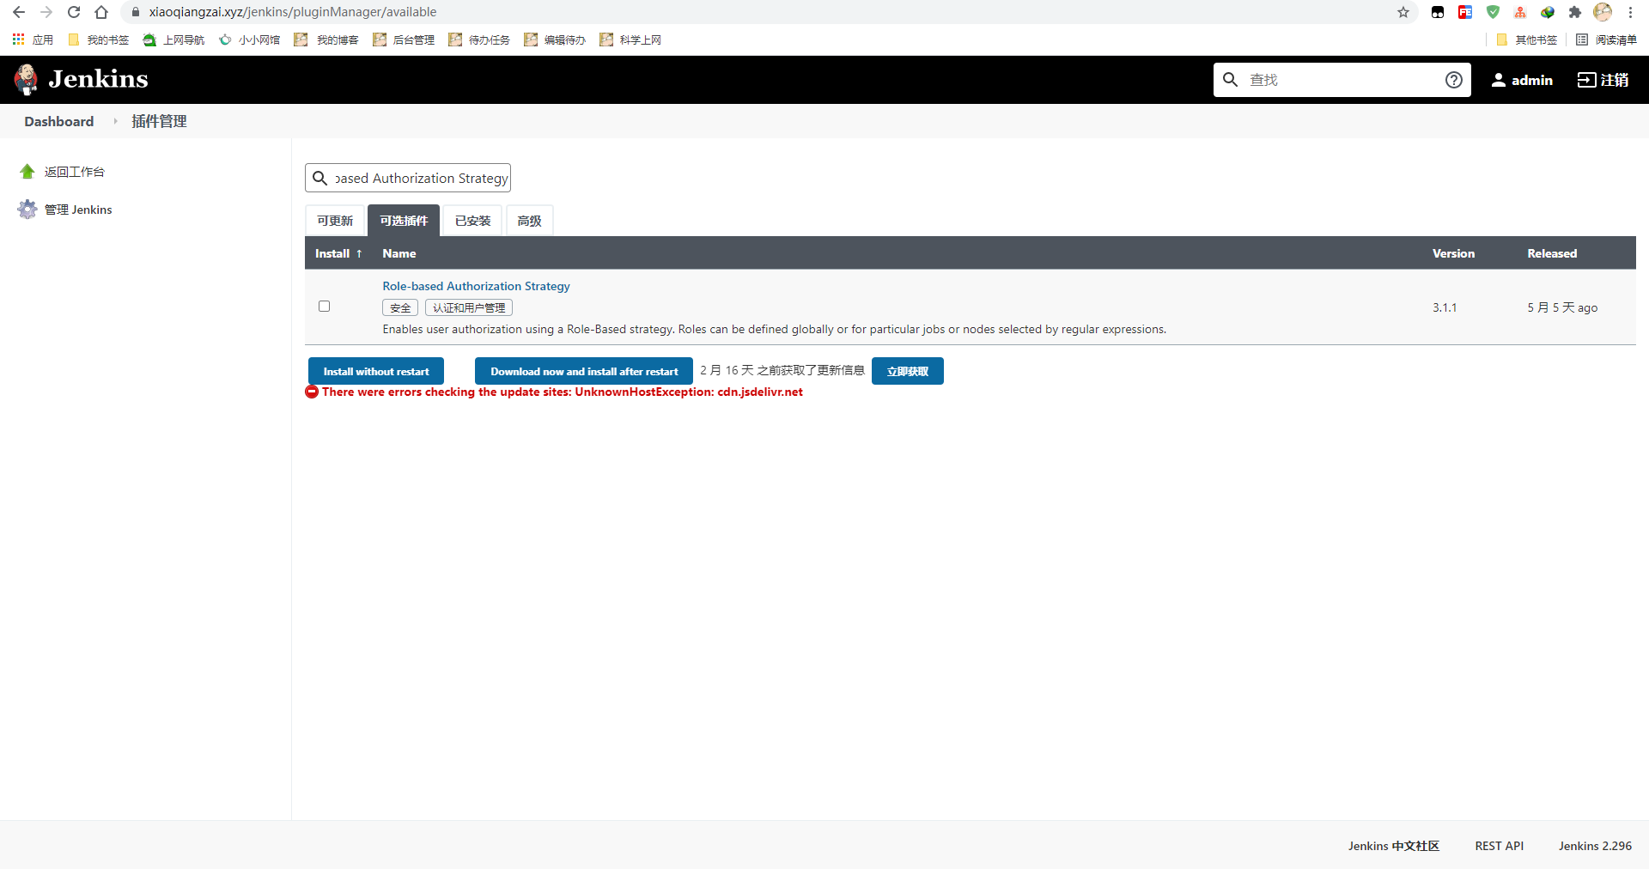1649x869 pixels.
Task: Sort by the Name column header
Action: [x=399, y=253]
